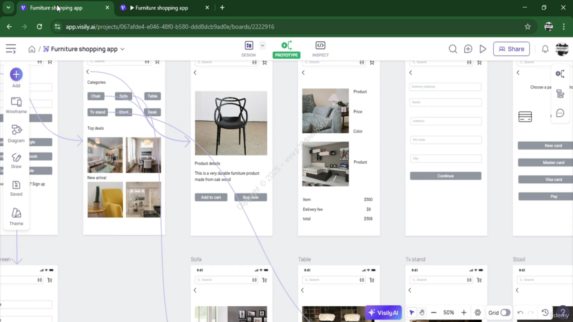Open the Saved items panel
The image size is (573, 322).
16,188
